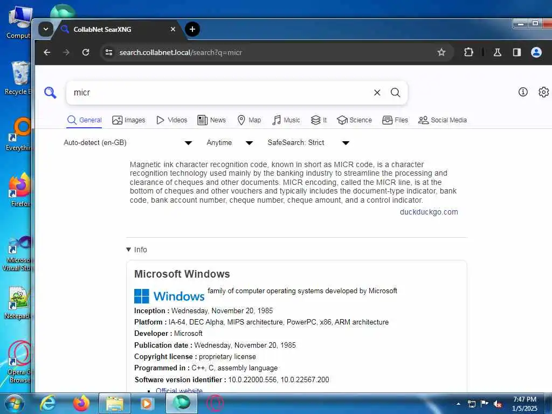This screenshot has height=414, width=552.
Task: Open the tab search dropdown chevron
Action: 46,29
